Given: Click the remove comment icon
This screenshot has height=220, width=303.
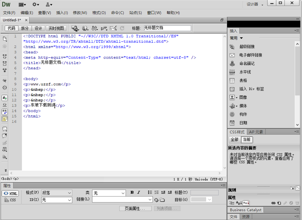Looking at the screenshot, I should (5, 136).
